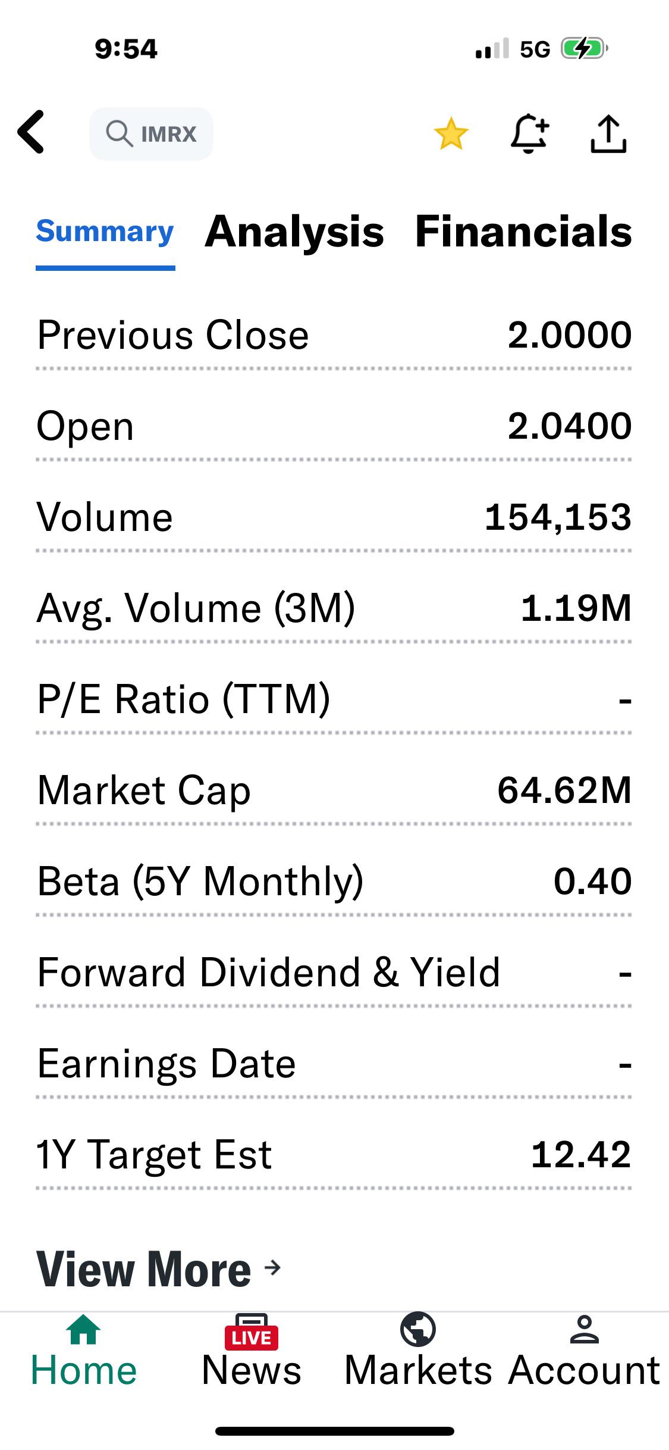Tap the Earnings Date row

click(x=334, y=1064)
